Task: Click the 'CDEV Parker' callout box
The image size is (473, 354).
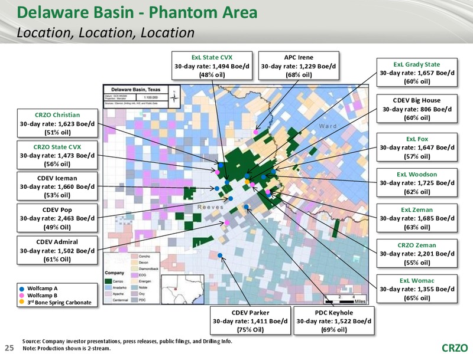Action: (250, 320)
